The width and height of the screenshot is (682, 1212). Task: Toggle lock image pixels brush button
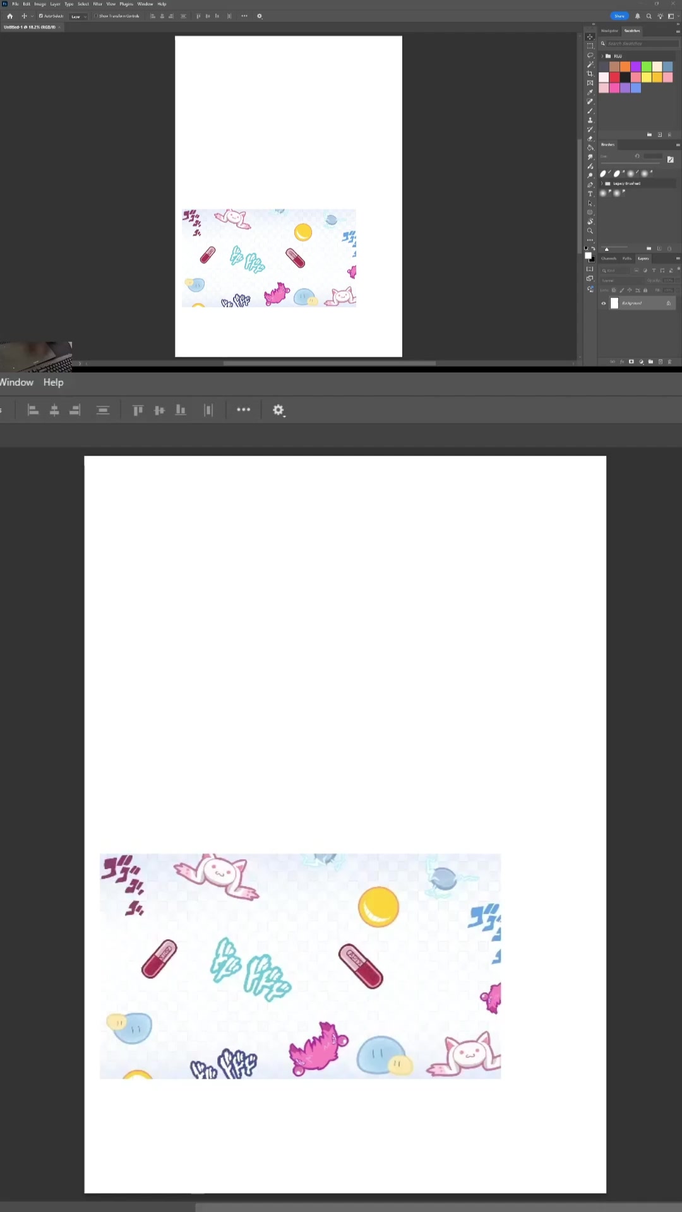[x=622, y=290]
